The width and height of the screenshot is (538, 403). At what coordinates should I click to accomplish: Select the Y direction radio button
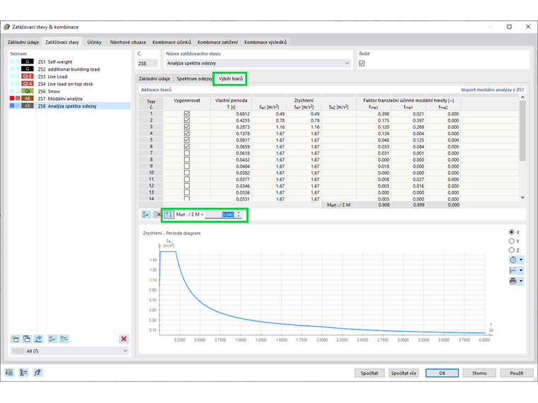click(511, 241)
